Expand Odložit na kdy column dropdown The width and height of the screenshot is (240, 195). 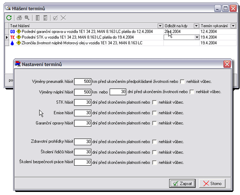pyautogui.click(x=196, y=26)
